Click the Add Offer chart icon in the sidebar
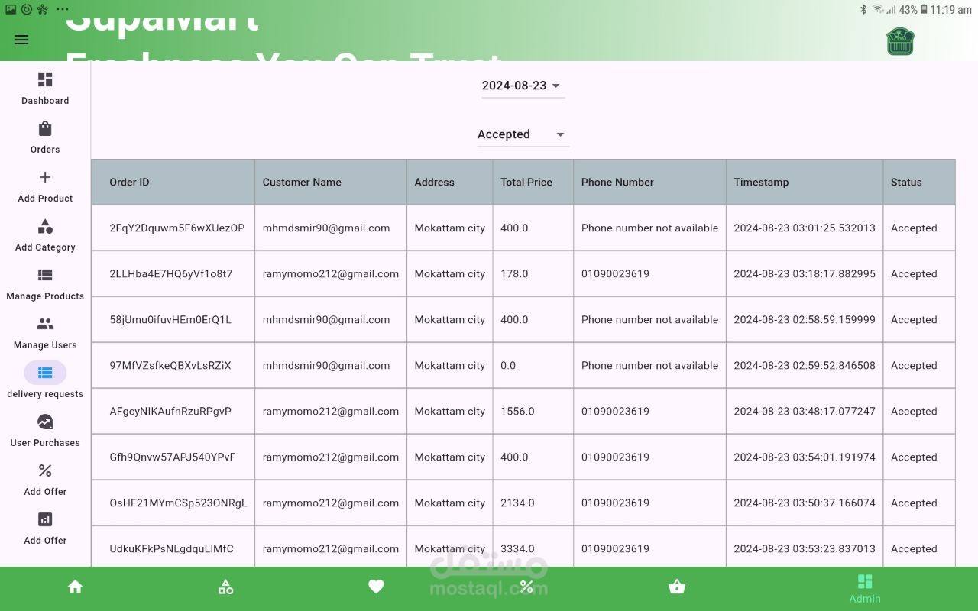The width and height of the screenshot is (978, 611). point(45,519)
